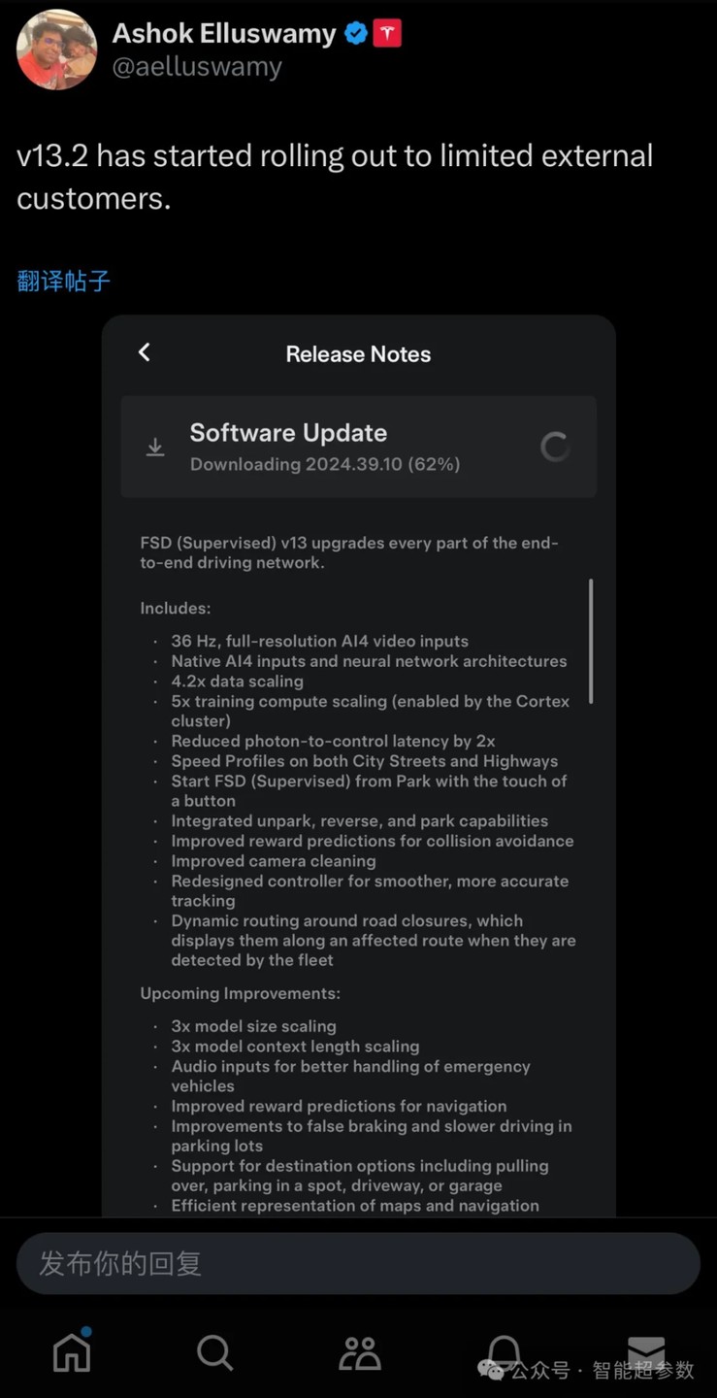
Task: Tap the red Tesla affiliation badge
Action: (387, 34)
